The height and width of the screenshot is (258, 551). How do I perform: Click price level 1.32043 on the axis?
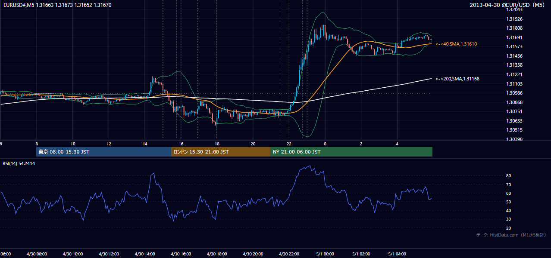point(514,9)
